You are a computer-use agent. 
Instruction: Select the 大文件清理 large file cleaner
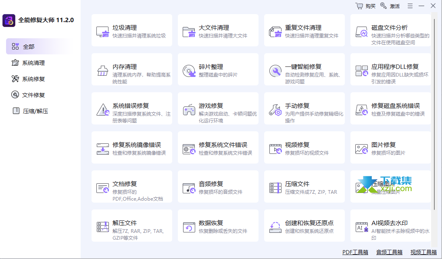(x=218, y=30)
